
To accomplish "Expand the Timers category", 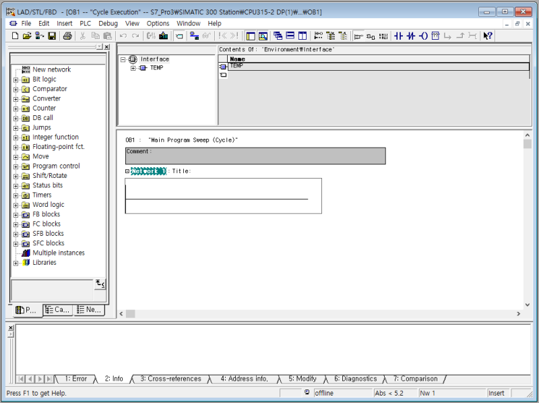I will click(15, 195).
